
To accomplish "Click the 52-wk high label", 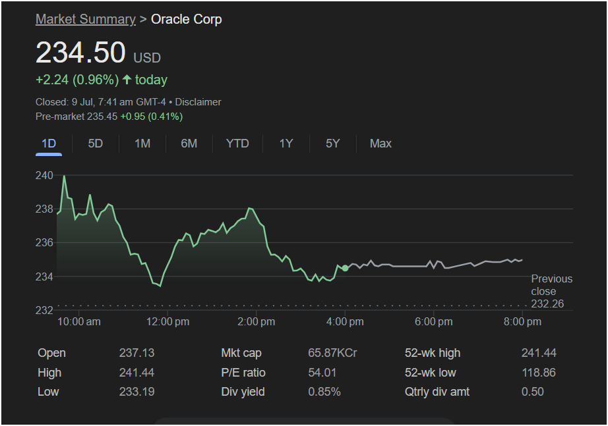I will tap(433, 353).
